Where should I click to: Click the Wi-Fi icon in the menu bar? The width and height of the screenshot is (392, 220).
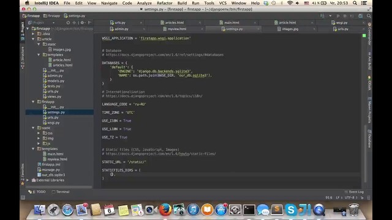coord(290,3)
